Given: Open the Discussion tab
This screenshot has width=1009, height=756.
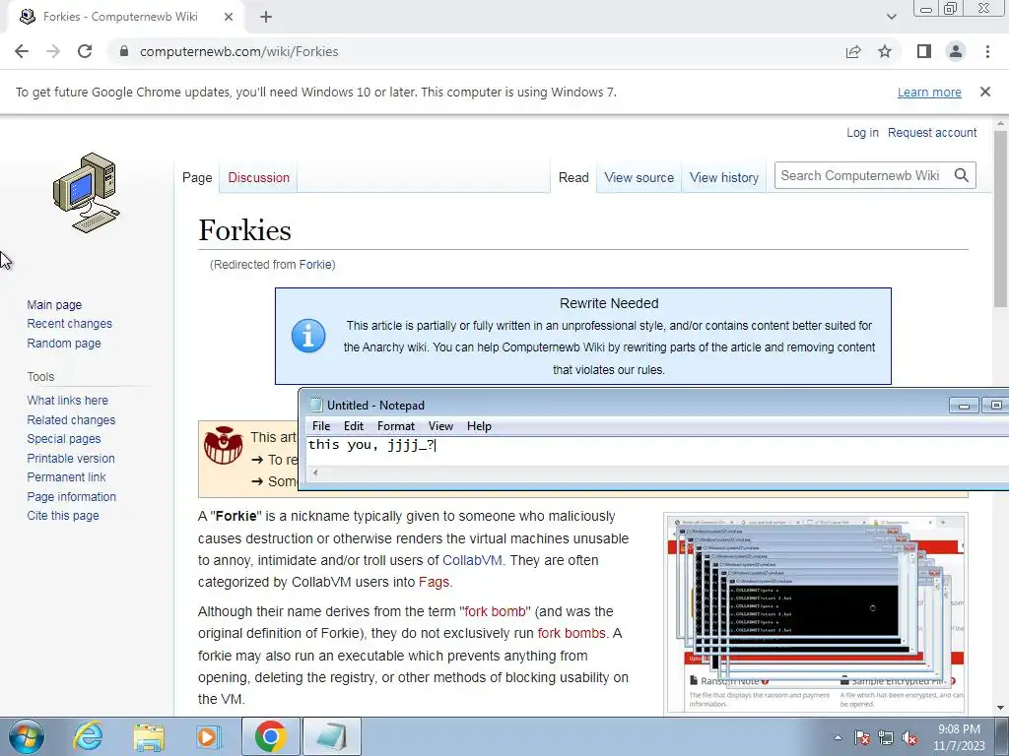Looking at the screenshot, I should [259, 177].
